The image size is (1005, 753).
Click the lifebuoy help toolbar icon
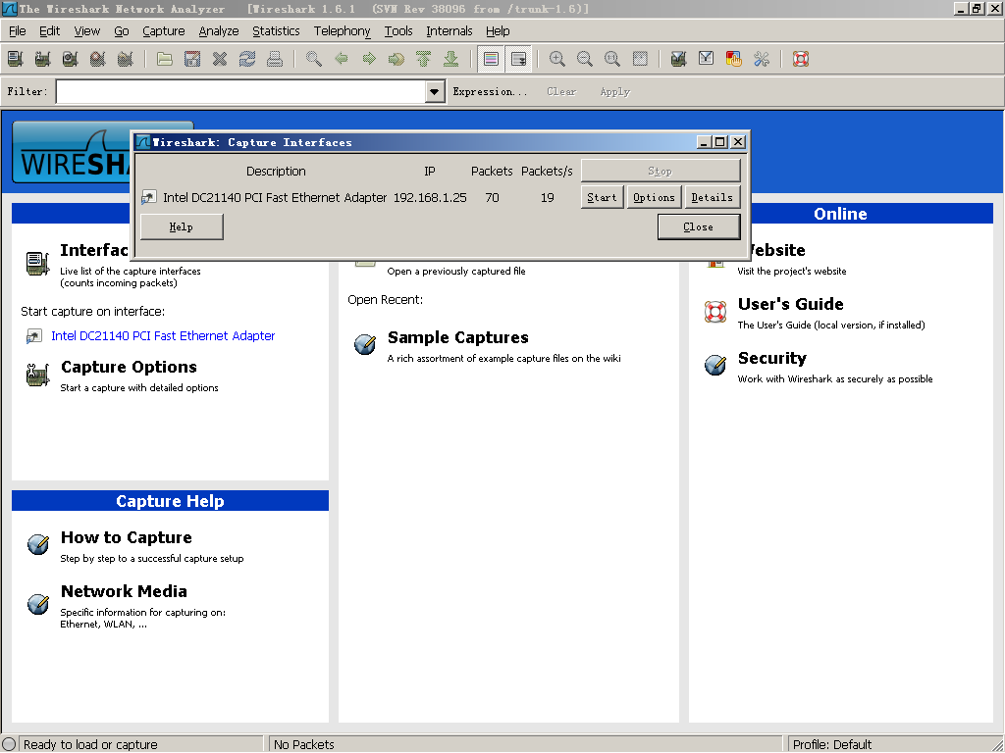click(x=801, y=59)
